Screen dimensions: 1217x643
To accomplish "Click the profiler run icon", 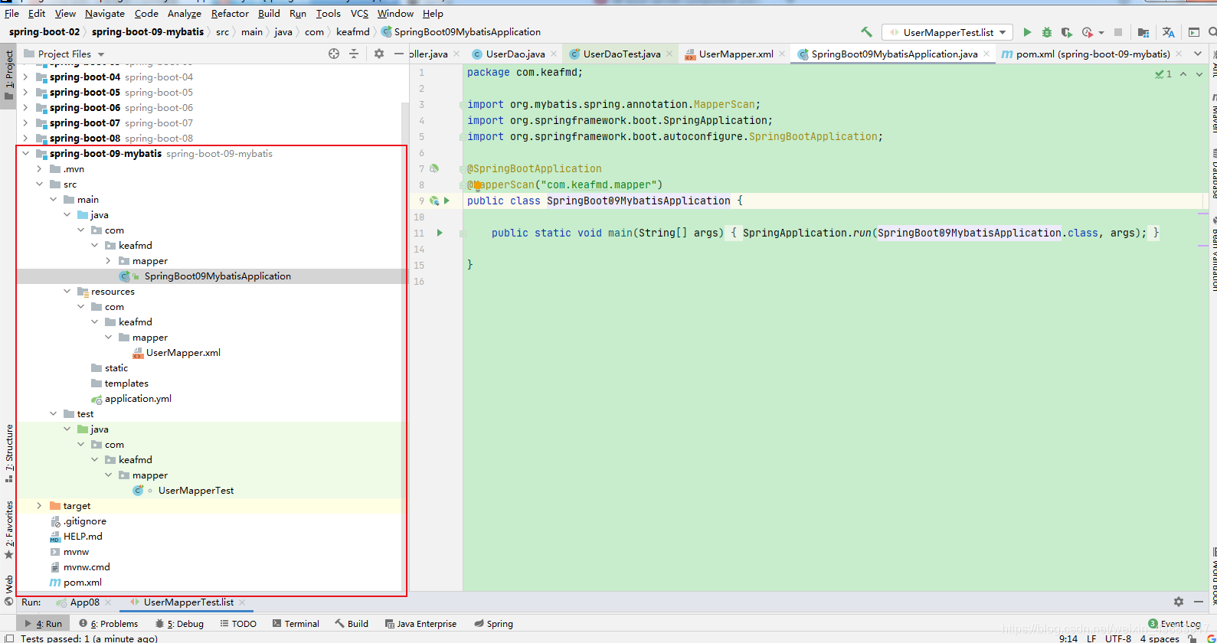I will 1088,32.
